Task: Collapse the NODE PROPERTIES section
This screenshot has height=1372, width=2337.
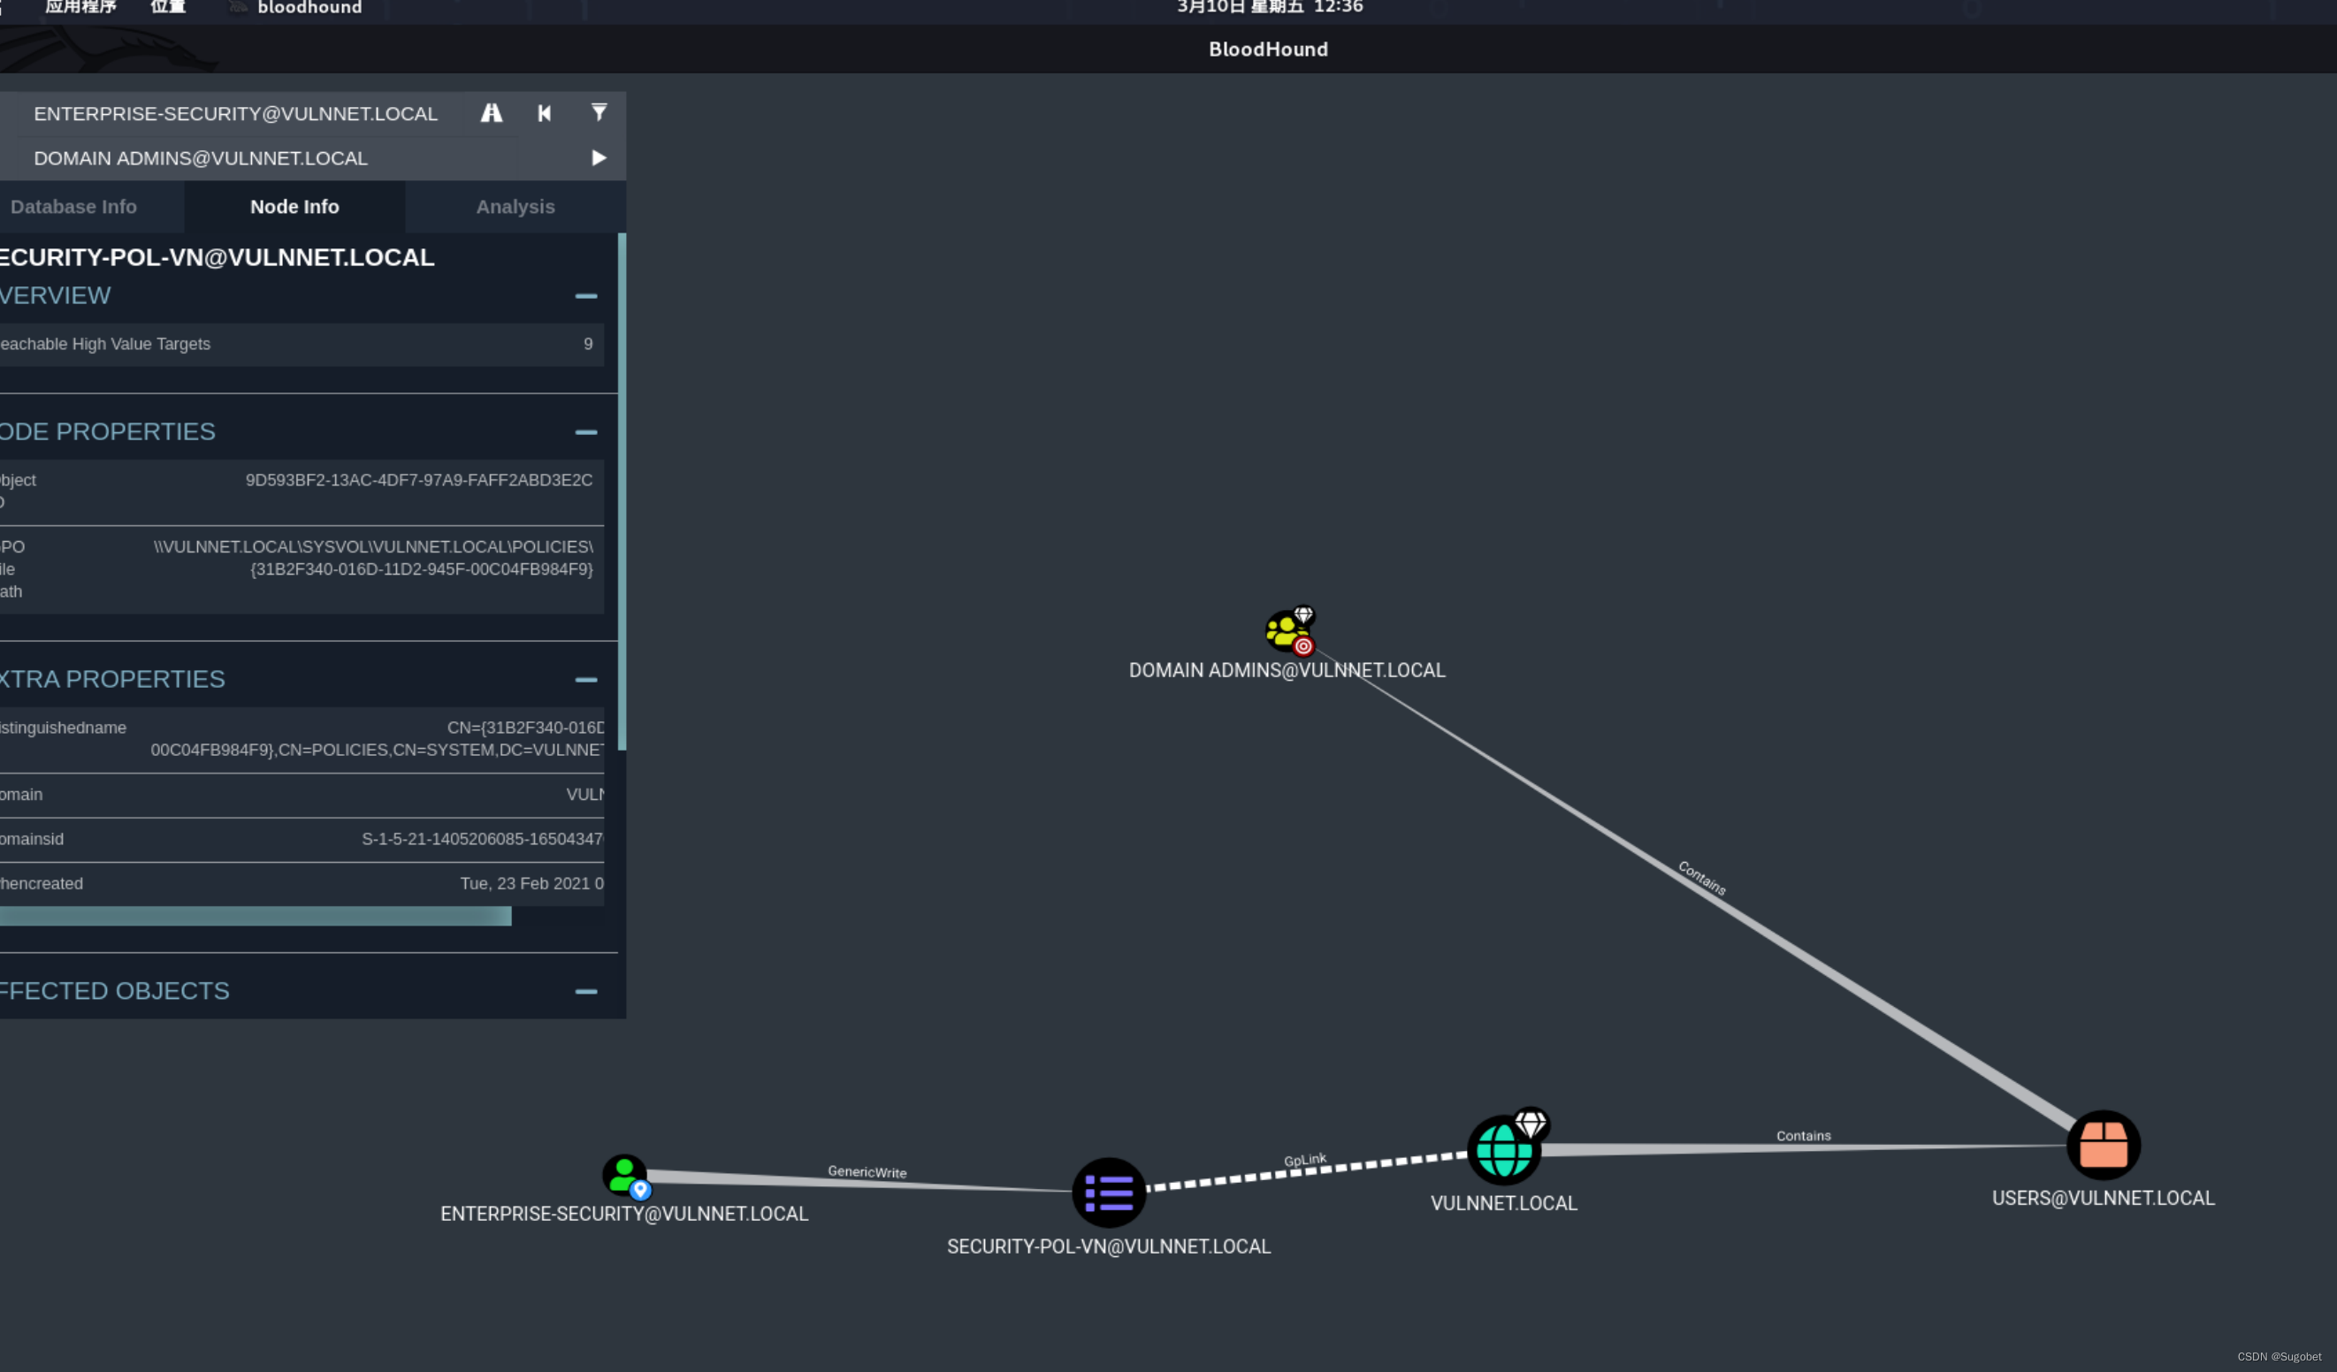Action: pyautogui.click(x=586, y=432)
